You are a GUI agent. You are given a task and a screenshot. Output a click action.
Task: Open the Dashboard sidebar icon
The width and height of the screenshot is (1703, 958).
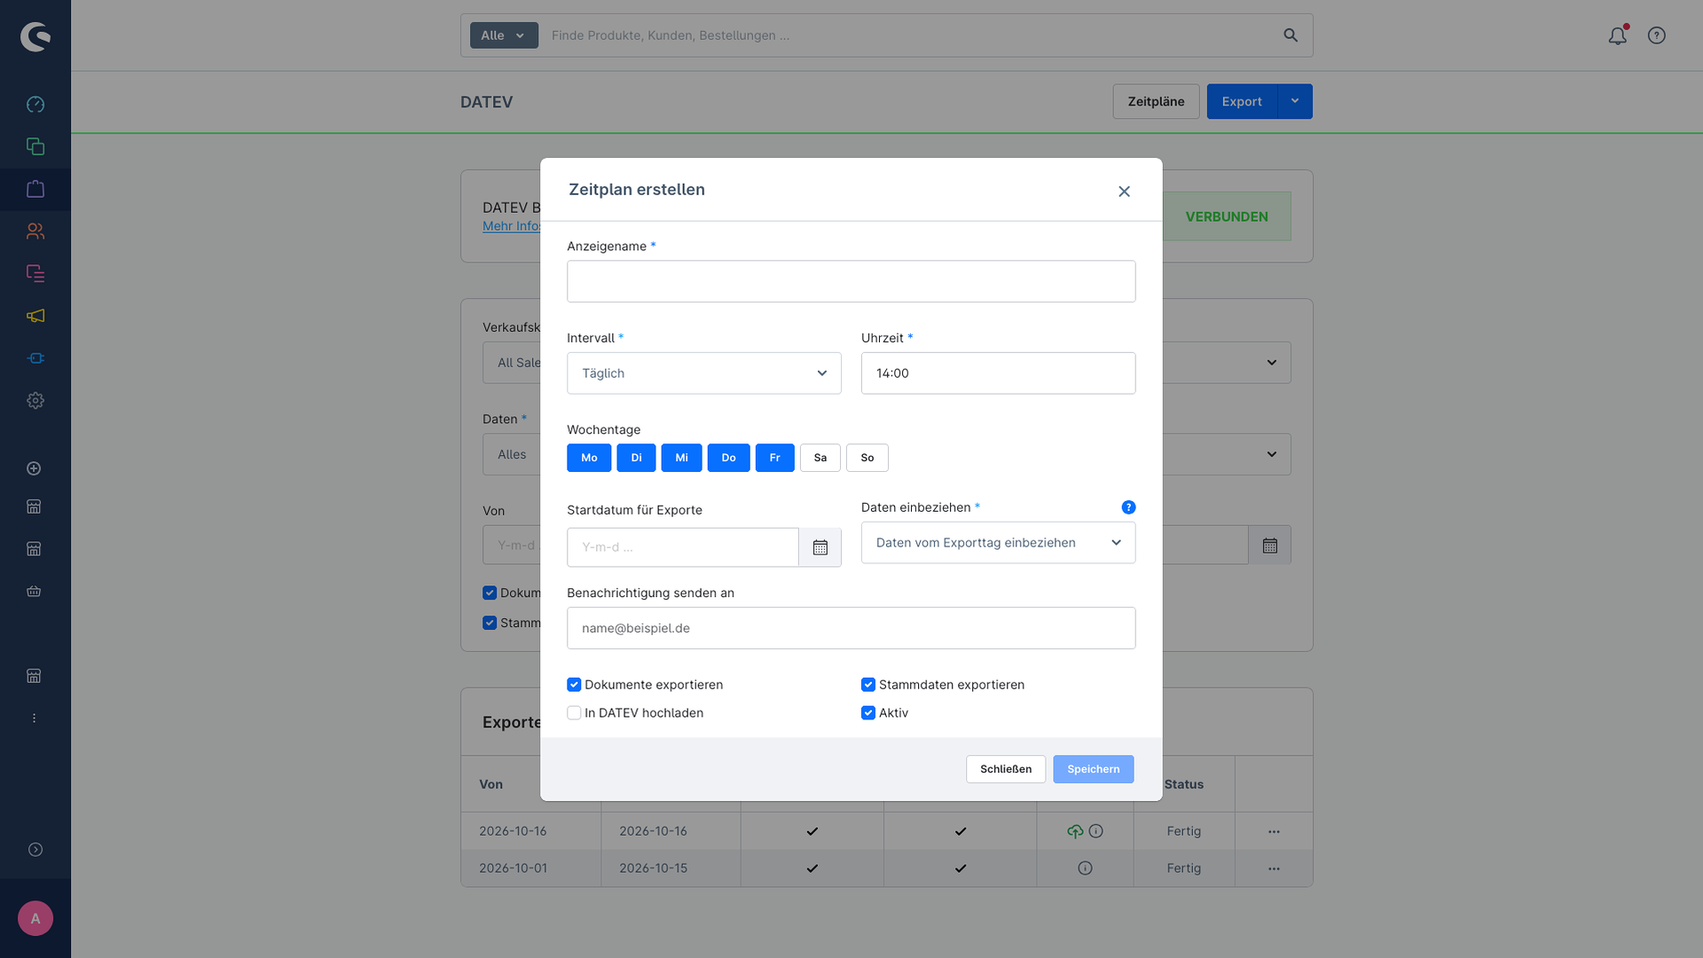(x=35, y=105)
